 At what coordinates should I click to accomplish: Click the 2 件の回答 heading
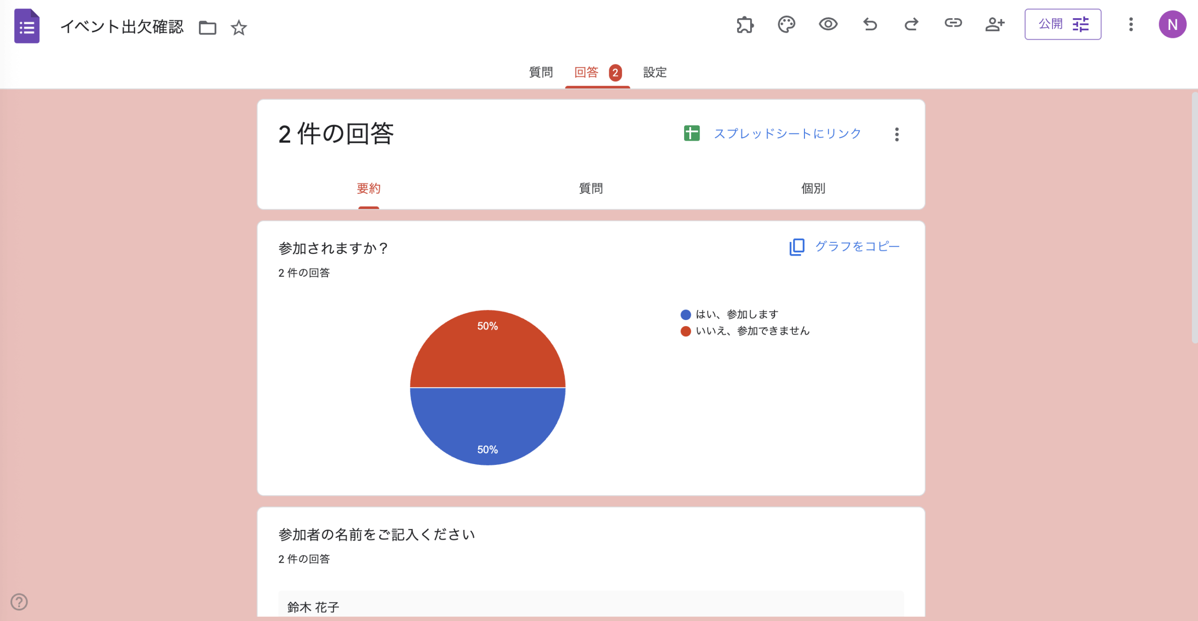click(336, 134)
